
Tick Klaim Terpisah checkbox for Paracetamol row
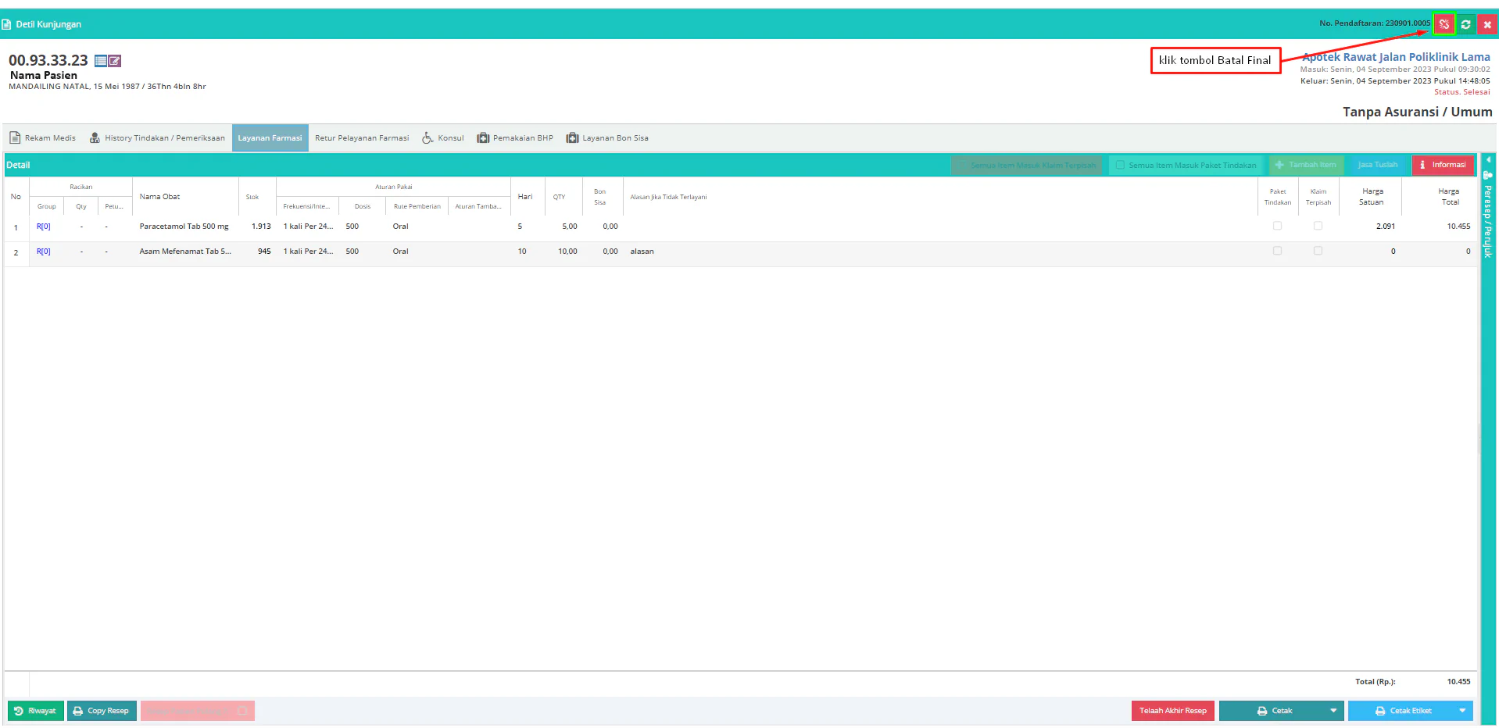coord(1318,226)
